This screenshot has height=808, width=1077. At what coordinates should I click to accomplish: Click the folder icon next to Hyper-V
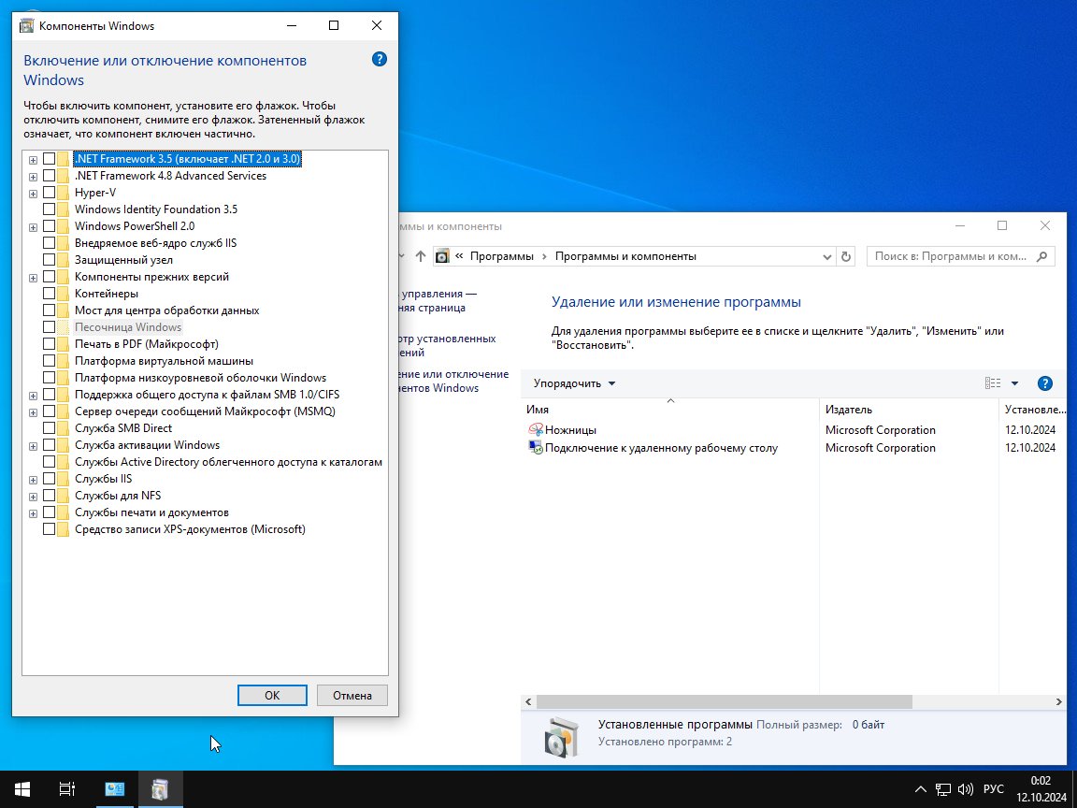click(x=64, y=193)
